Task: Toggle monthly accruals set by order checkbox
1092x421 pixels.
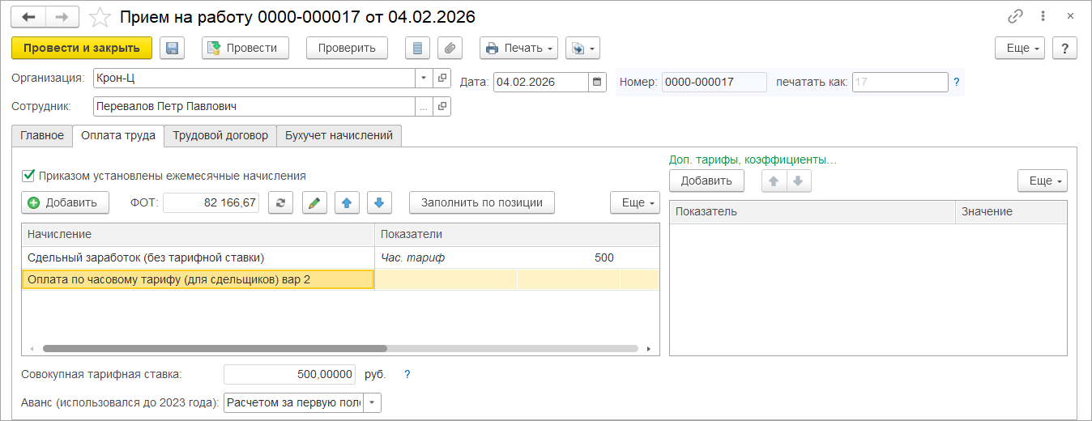Action: [29, 175]
